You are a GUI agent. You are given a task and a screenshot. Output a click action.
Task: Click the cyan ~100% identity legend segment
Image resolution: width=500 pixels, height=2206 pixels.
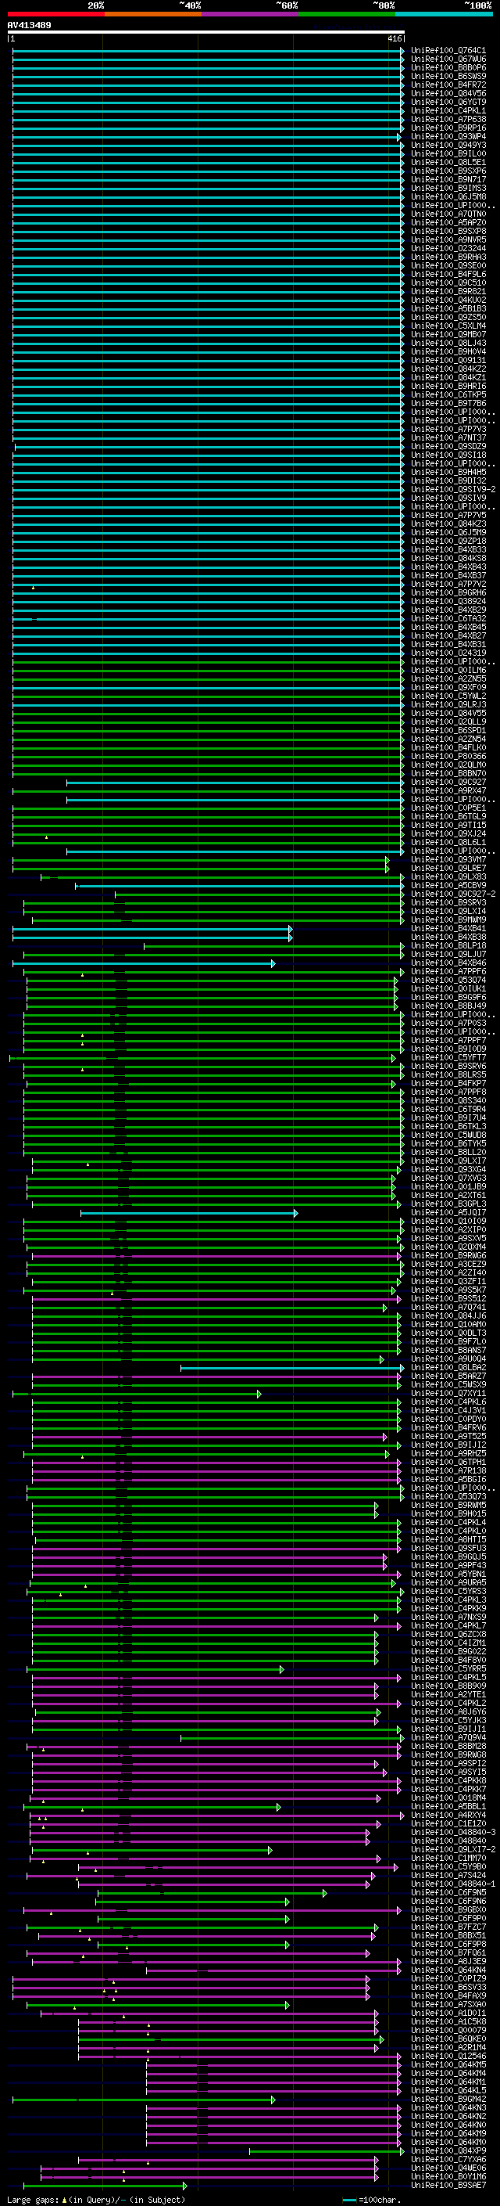coord(445,14)
